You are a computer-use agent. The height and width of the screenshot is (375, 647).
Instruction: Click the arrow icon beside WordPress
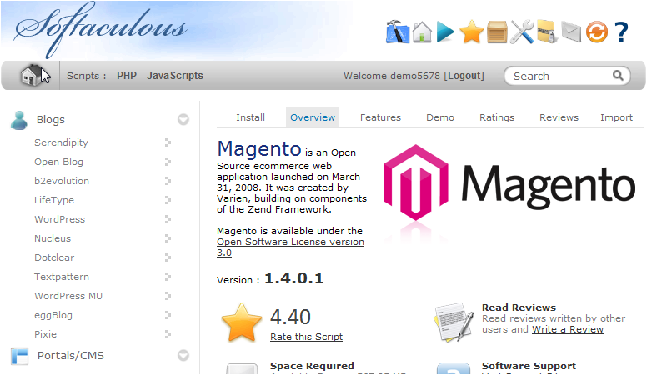168,219
